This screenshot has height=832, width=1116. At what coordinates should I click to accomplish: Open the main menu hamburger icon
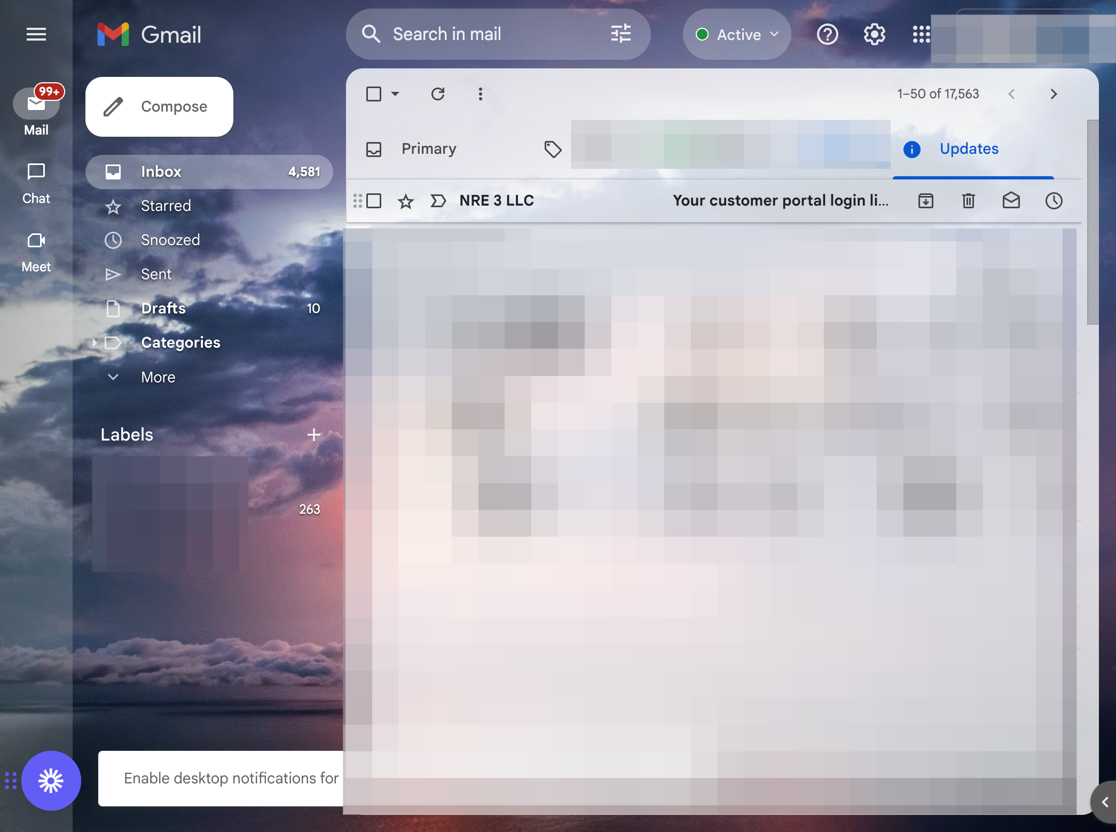pyautogui.click(x=36, y=35)
